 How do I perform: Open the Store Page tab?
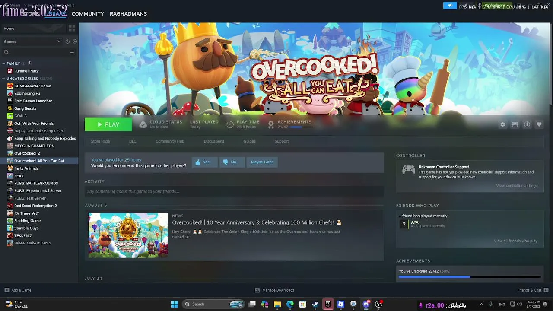click(100, 141)
